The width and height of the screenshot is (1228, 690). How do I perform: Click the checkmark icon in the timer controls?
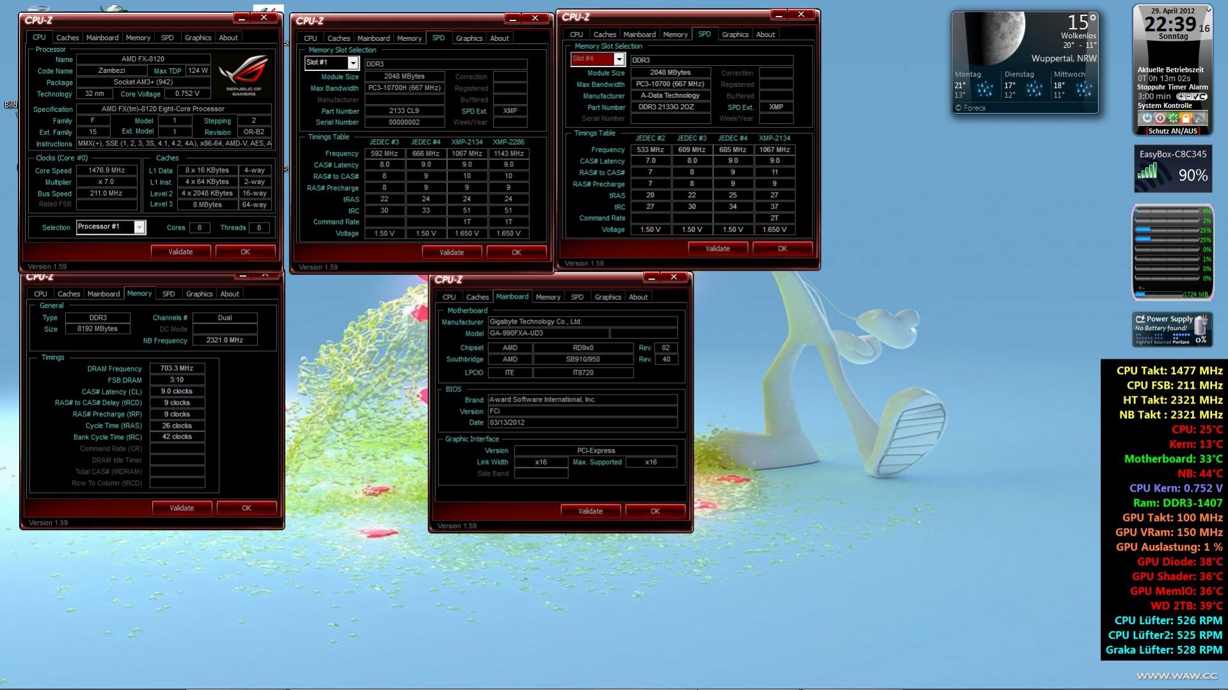[x=1196, y=97]
